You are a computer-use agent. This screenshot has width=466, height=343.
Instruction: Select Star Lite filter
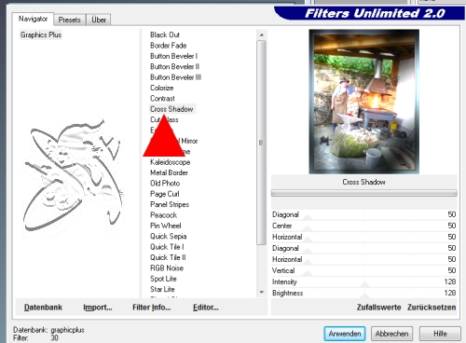[x=162, y=289]
